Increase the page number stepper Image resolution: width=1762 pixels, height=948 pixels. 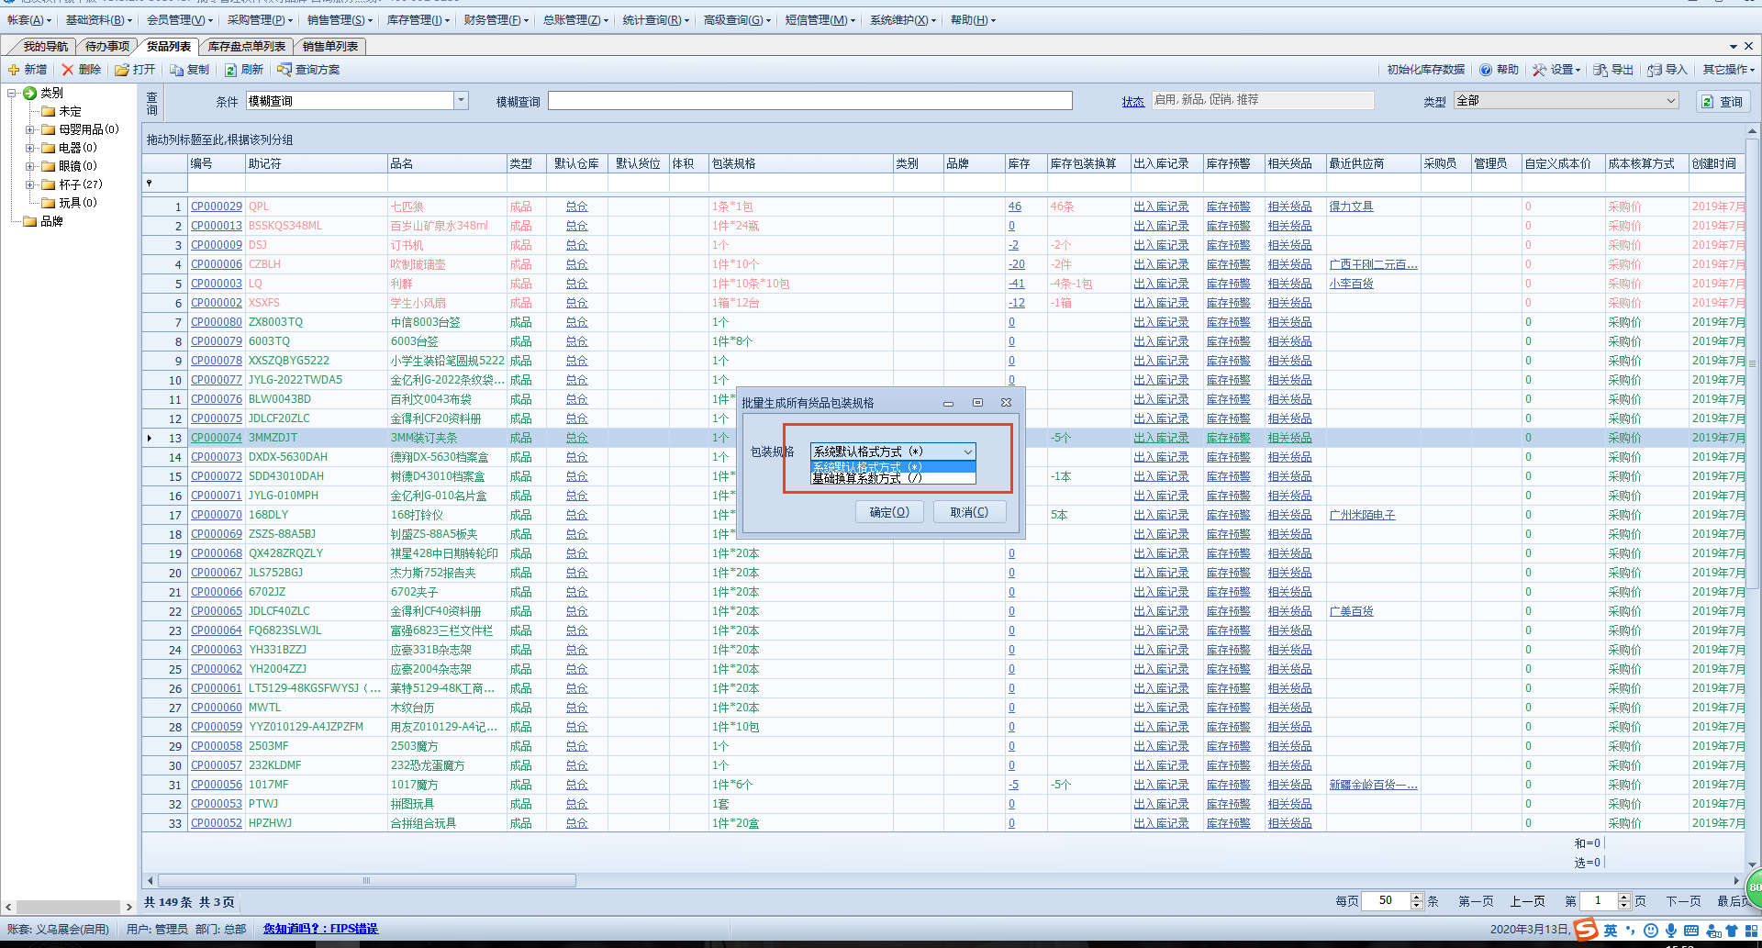point(1624,897)
